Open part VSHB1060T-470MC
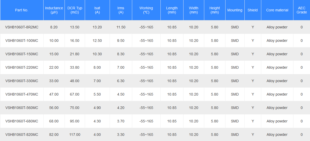Screen dimensions: 310x141 click(22, 94)
